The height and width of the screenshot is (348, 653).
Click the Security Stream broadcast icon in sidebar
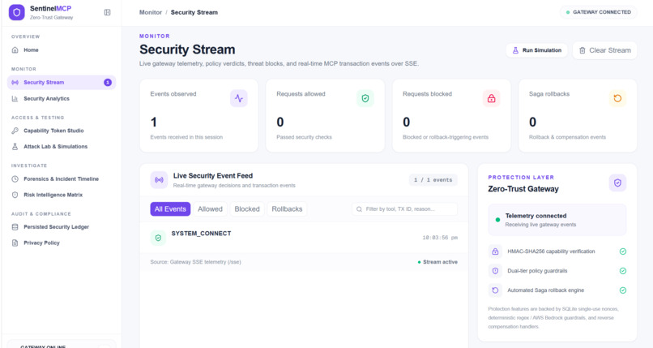point(15,83)
